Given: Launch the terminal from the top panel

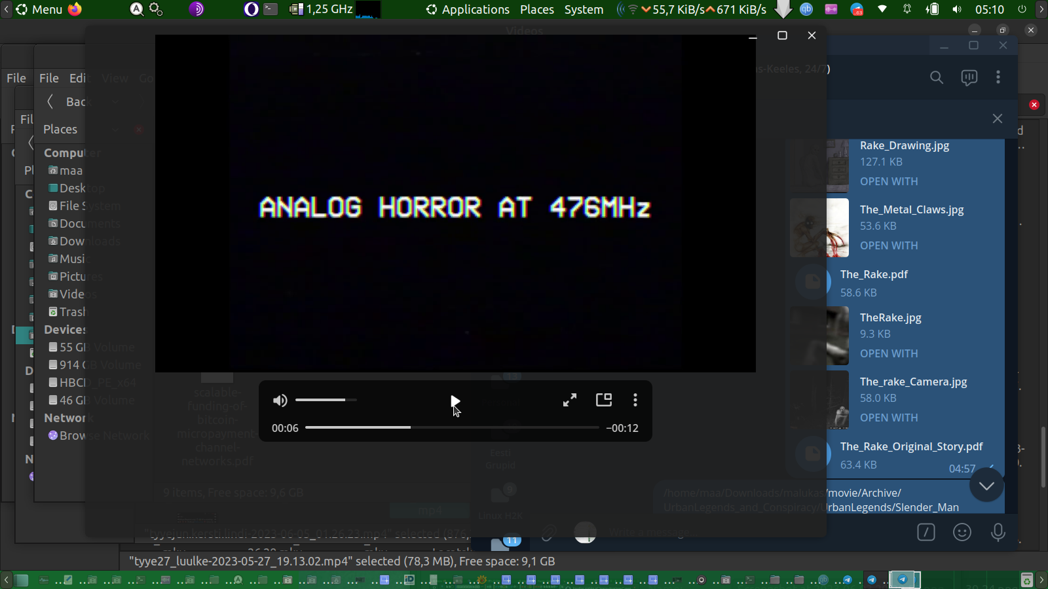Looking at the screenshot, I should point(271,9).
